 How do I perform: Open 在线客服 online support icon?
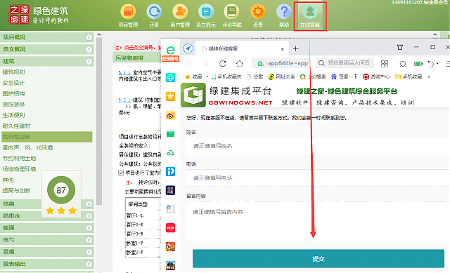pyautogui.click(x=310, y=12)
